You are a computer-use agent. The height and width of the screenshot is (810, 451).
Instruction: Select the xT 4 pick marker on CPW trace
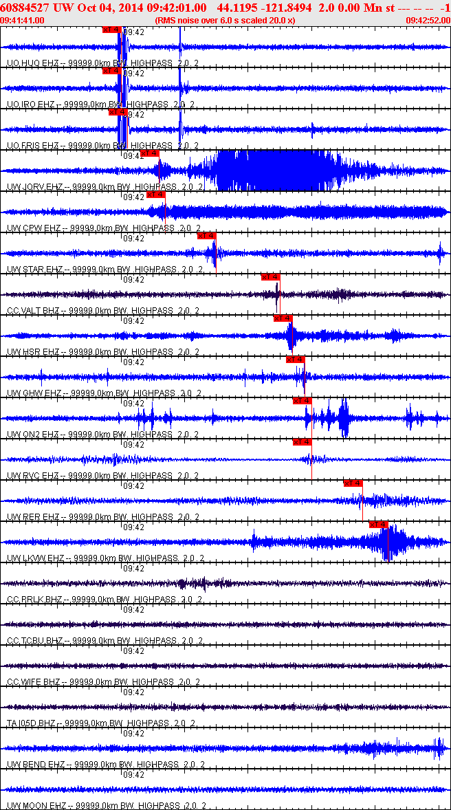(156, 195)
